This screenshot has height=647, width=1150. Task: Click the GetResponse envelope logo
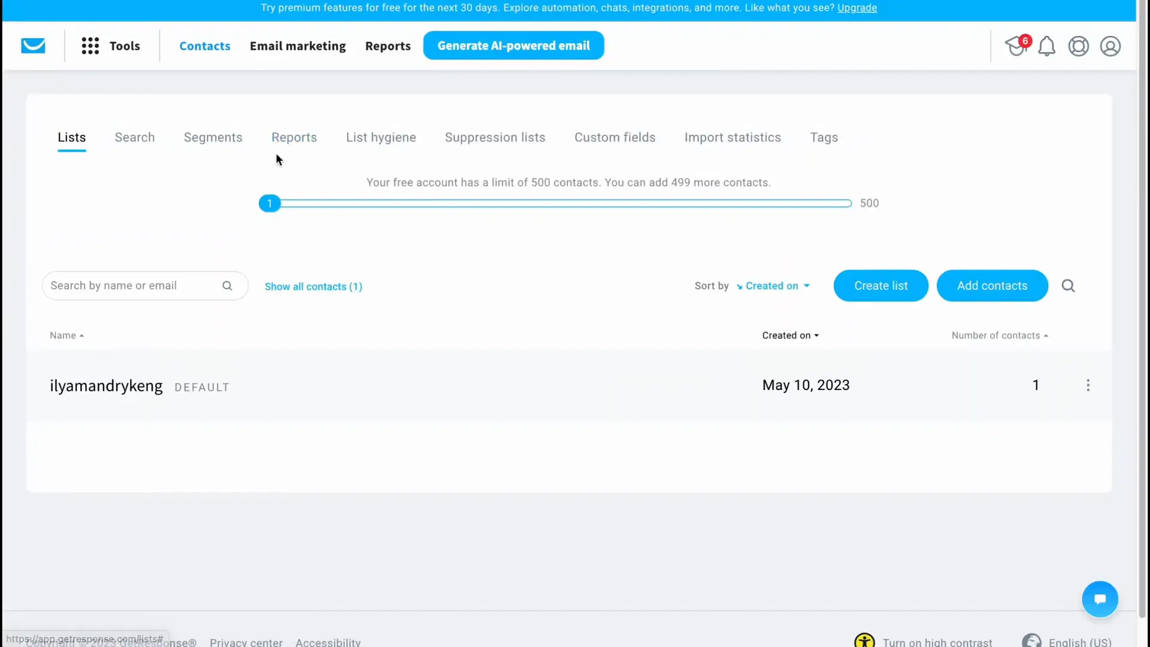coord(33,46)
